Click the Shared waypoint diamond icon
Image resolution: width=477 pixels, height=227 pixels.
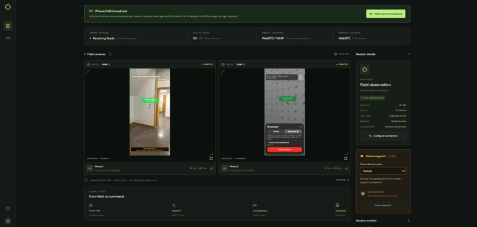[362, 156]
